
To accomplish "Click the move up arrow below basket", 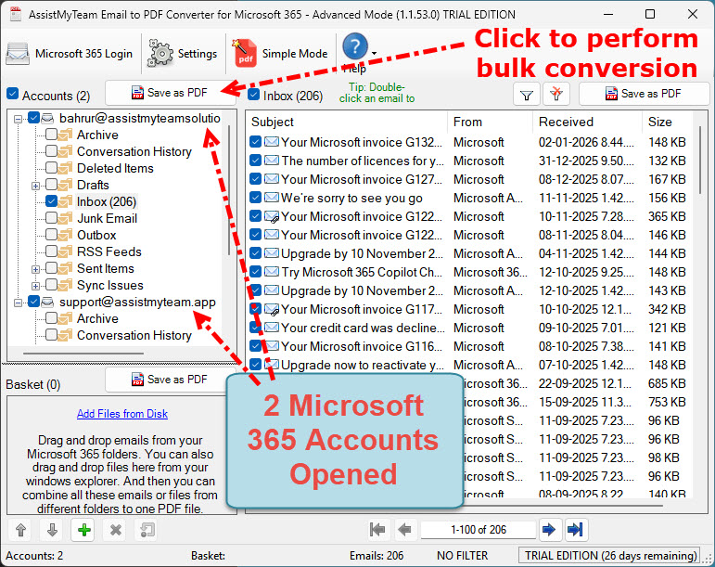I will 19,530.
